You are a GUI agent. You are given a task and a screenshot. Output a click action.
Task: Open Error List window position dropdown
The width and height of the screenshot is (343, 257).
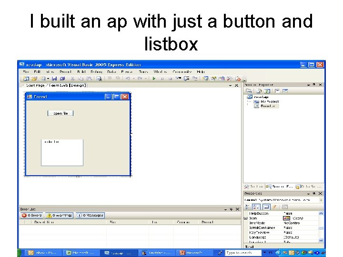[x=225, y=209]
